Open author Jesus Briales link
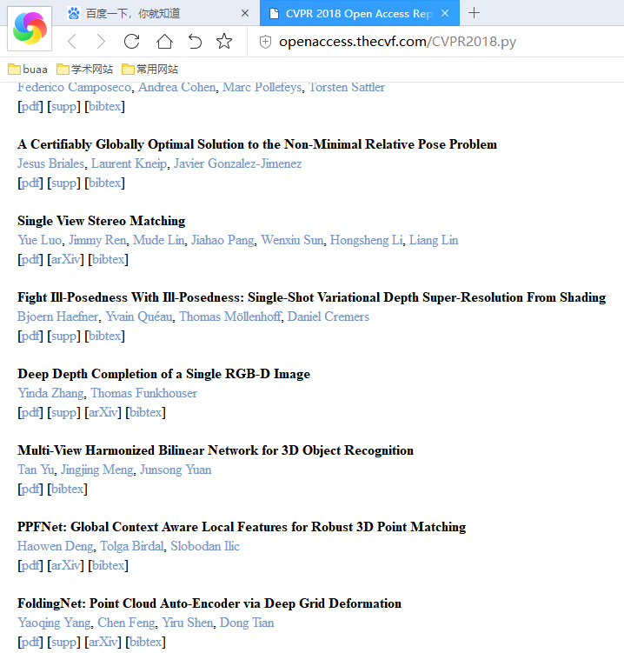Viewport: 624px width, 653px height. 50,163
